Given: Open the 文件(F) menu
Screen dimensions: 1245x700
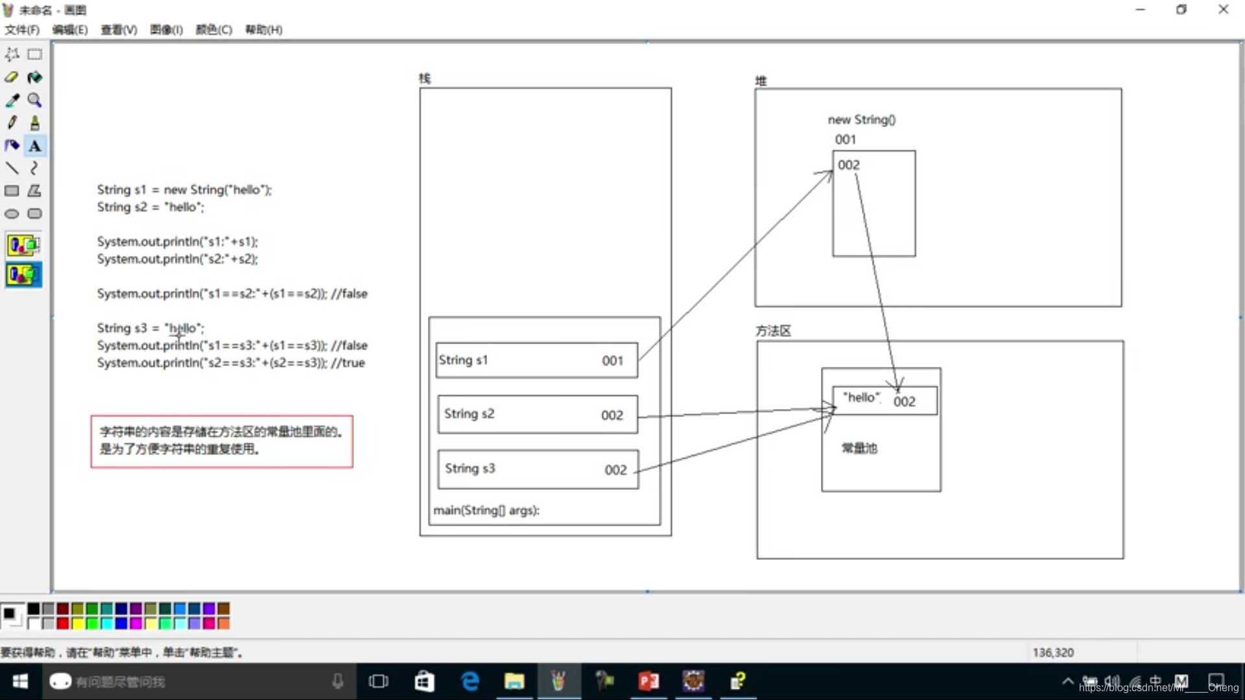Looking at the screenshot, I should [x=22, y=30].
